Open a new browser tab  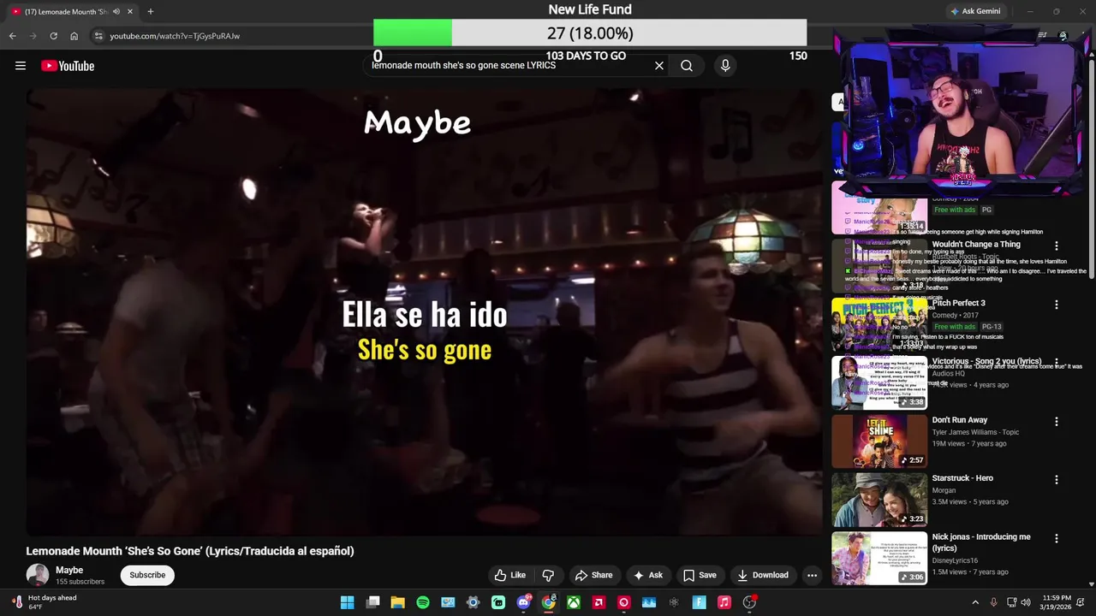150,11
